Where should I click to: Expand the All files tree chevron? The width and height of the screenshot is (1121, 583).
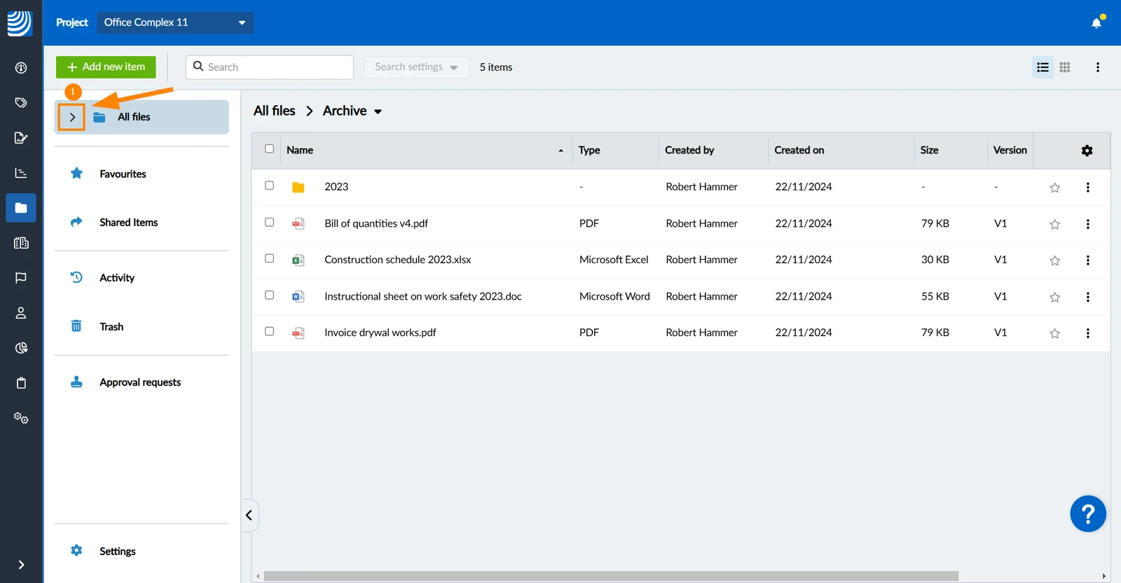[72, 118]
